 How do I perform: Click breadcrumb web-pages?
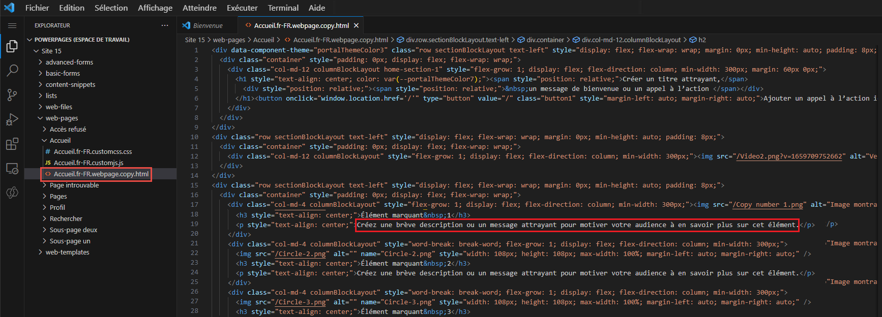tap(229, 40)
